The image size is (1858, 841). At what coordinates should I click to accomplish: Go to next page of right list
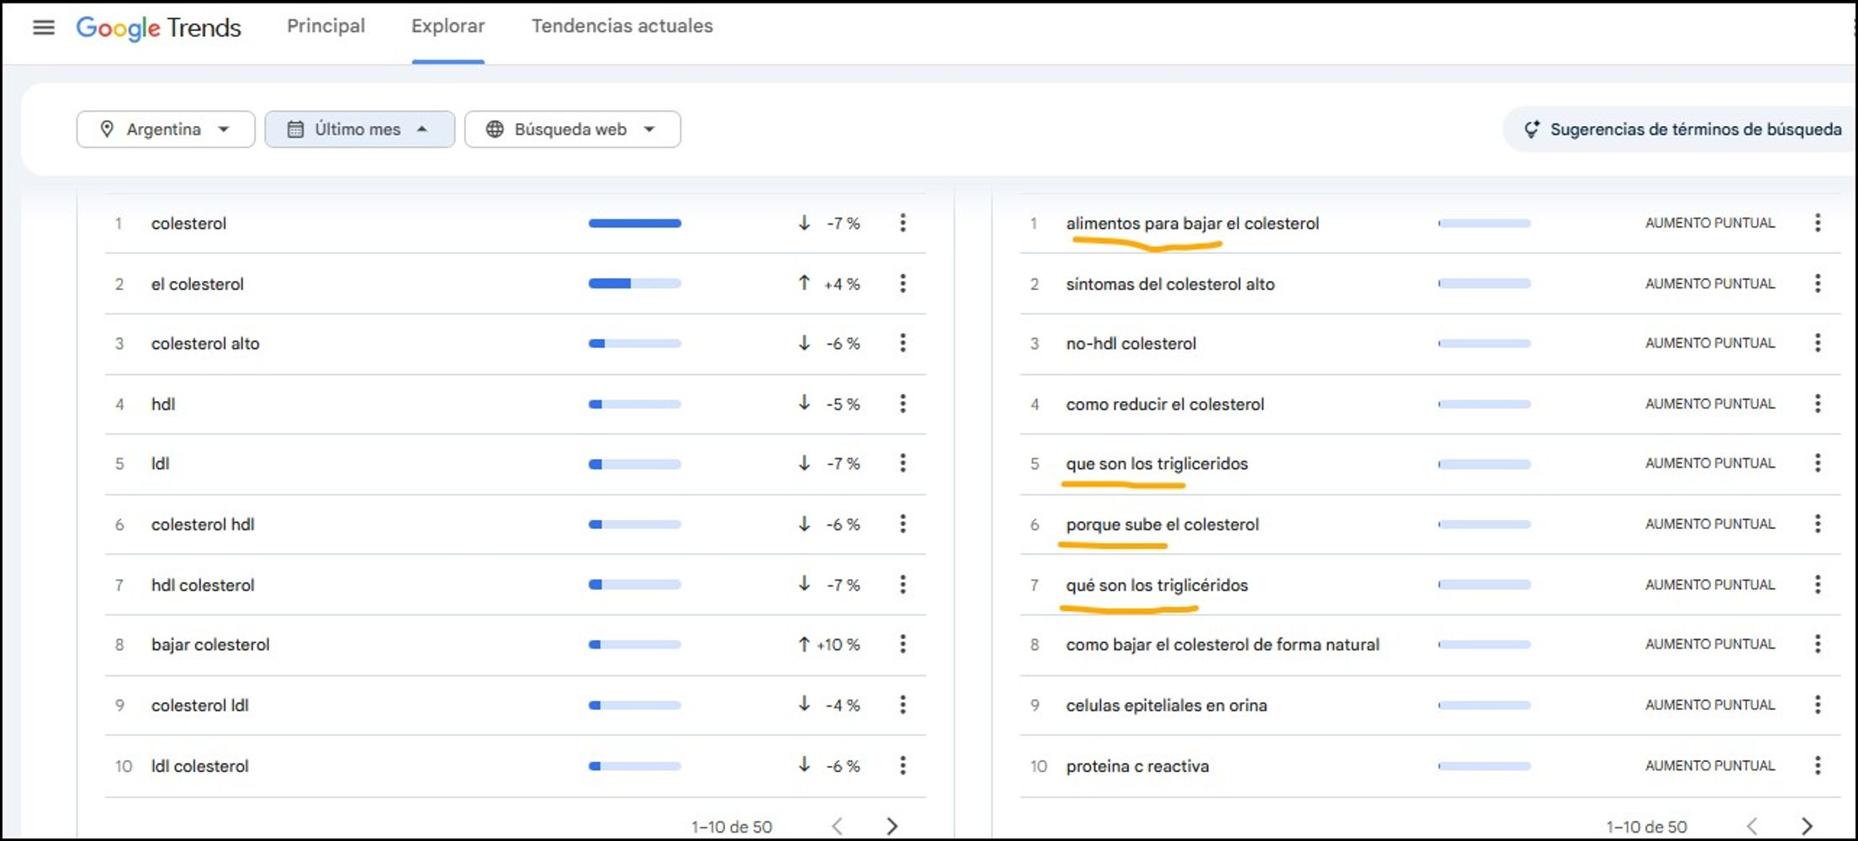pos(1807,826)
